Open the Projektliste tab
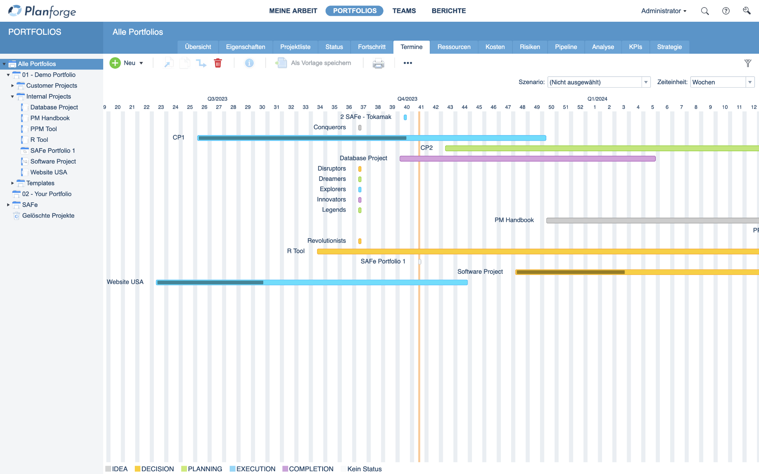 (x=295, y=47)
